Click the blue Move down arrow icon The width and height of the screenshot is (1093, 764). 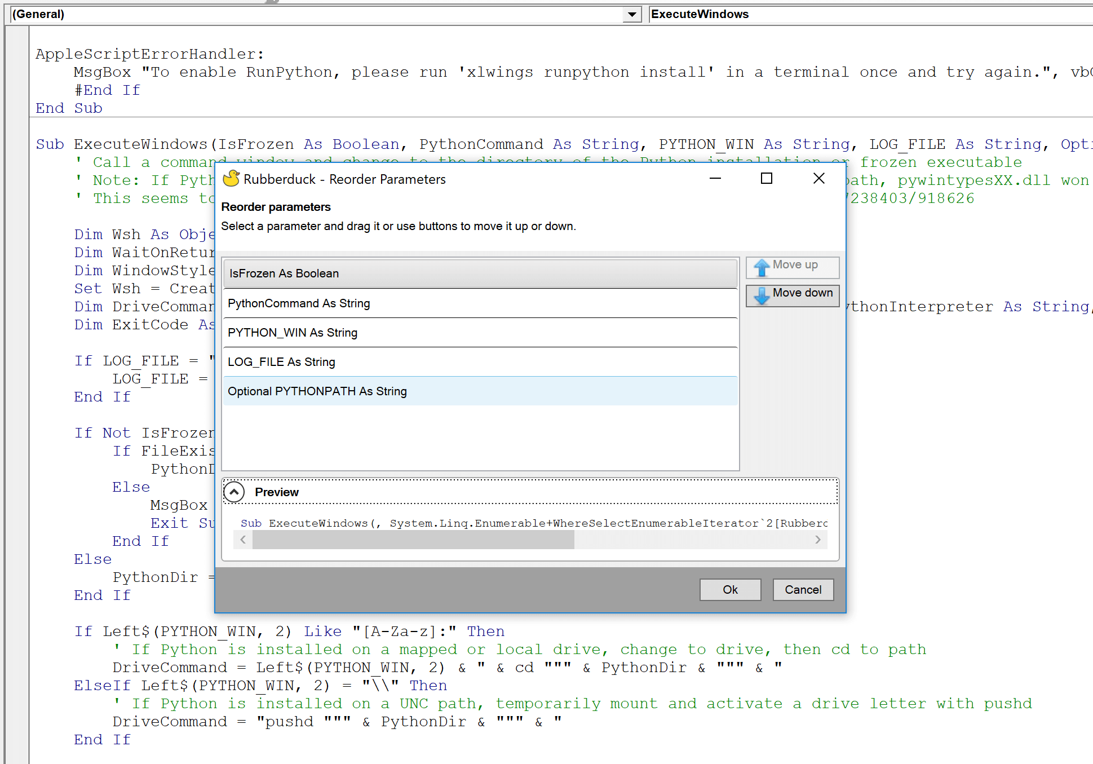pyautogui.click(x=762, y=295)
